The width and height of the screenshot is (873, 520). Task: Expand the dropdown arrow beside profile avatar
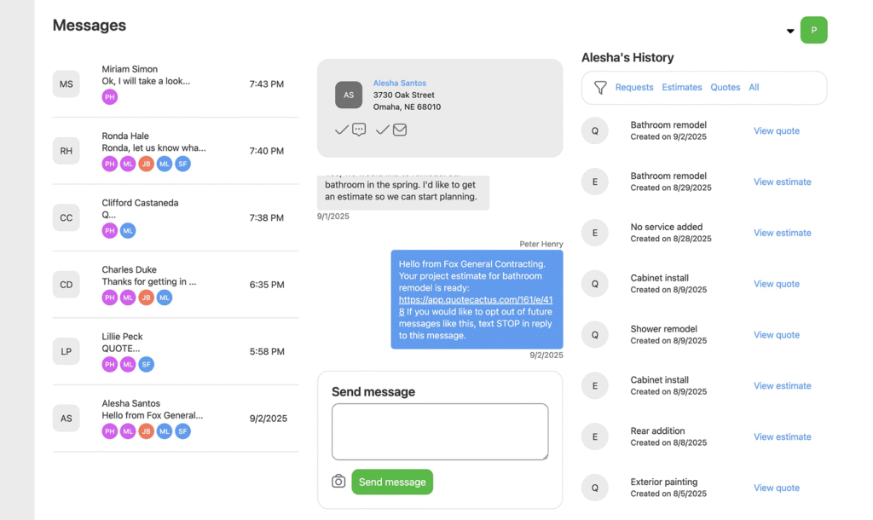click(x=790, y=32)
